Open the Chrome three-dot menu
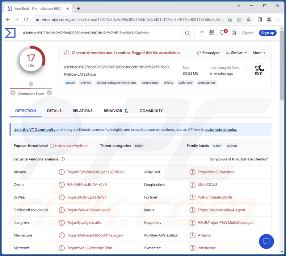Viewport: 286px width, 256px height. tap(278, 20)
